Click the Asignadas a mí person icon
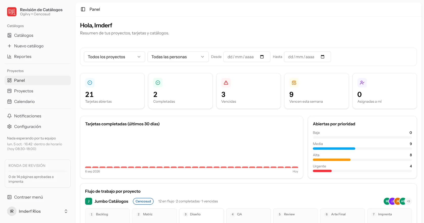Image resolution: width=424 pixels, height=223 pixels. (x=362, y=83)
